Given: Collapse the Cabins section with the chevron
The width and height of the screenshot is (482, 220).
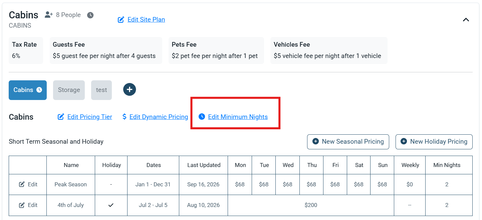Looking at the screenshot, I should click(466, 20).
